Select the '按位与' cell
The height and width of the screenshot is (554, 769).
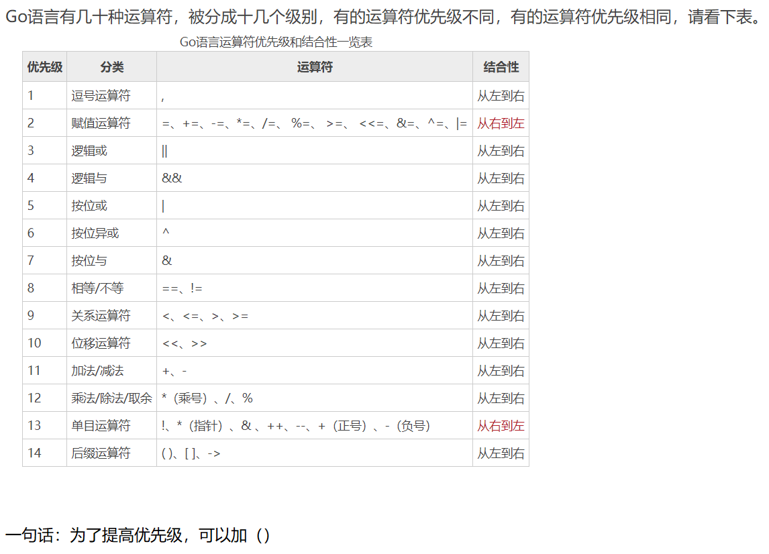[x=112, y=260]
